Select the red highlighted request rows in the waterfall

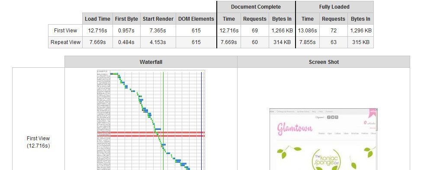tap(151, 134)
